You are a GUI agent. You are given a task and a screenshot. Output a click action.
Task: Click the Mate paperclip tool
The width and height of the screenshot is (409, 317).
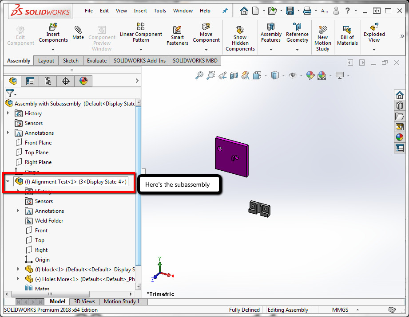point(78,32)
